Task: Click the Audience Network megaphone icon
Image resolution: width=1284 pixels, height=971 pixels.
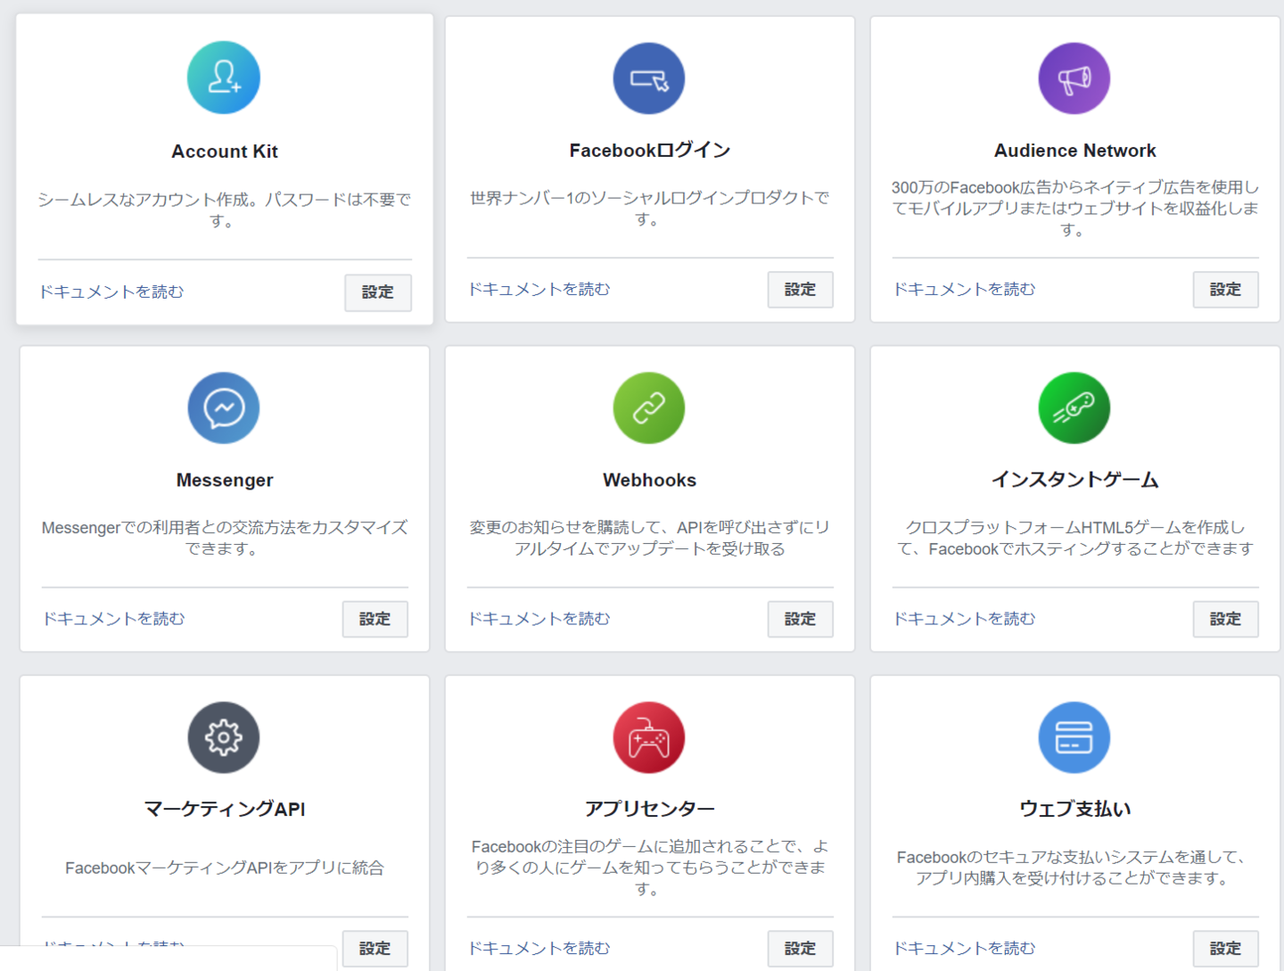Action: pyautogui.click(x=1074, y=78)
